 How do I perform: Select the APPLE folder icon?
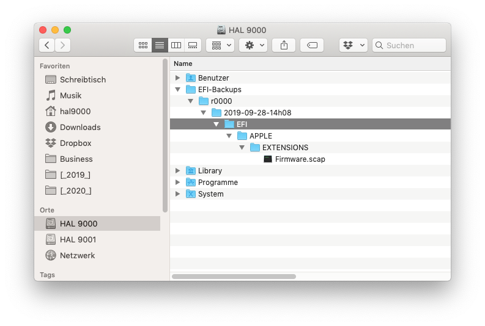(x=242, y=136)
